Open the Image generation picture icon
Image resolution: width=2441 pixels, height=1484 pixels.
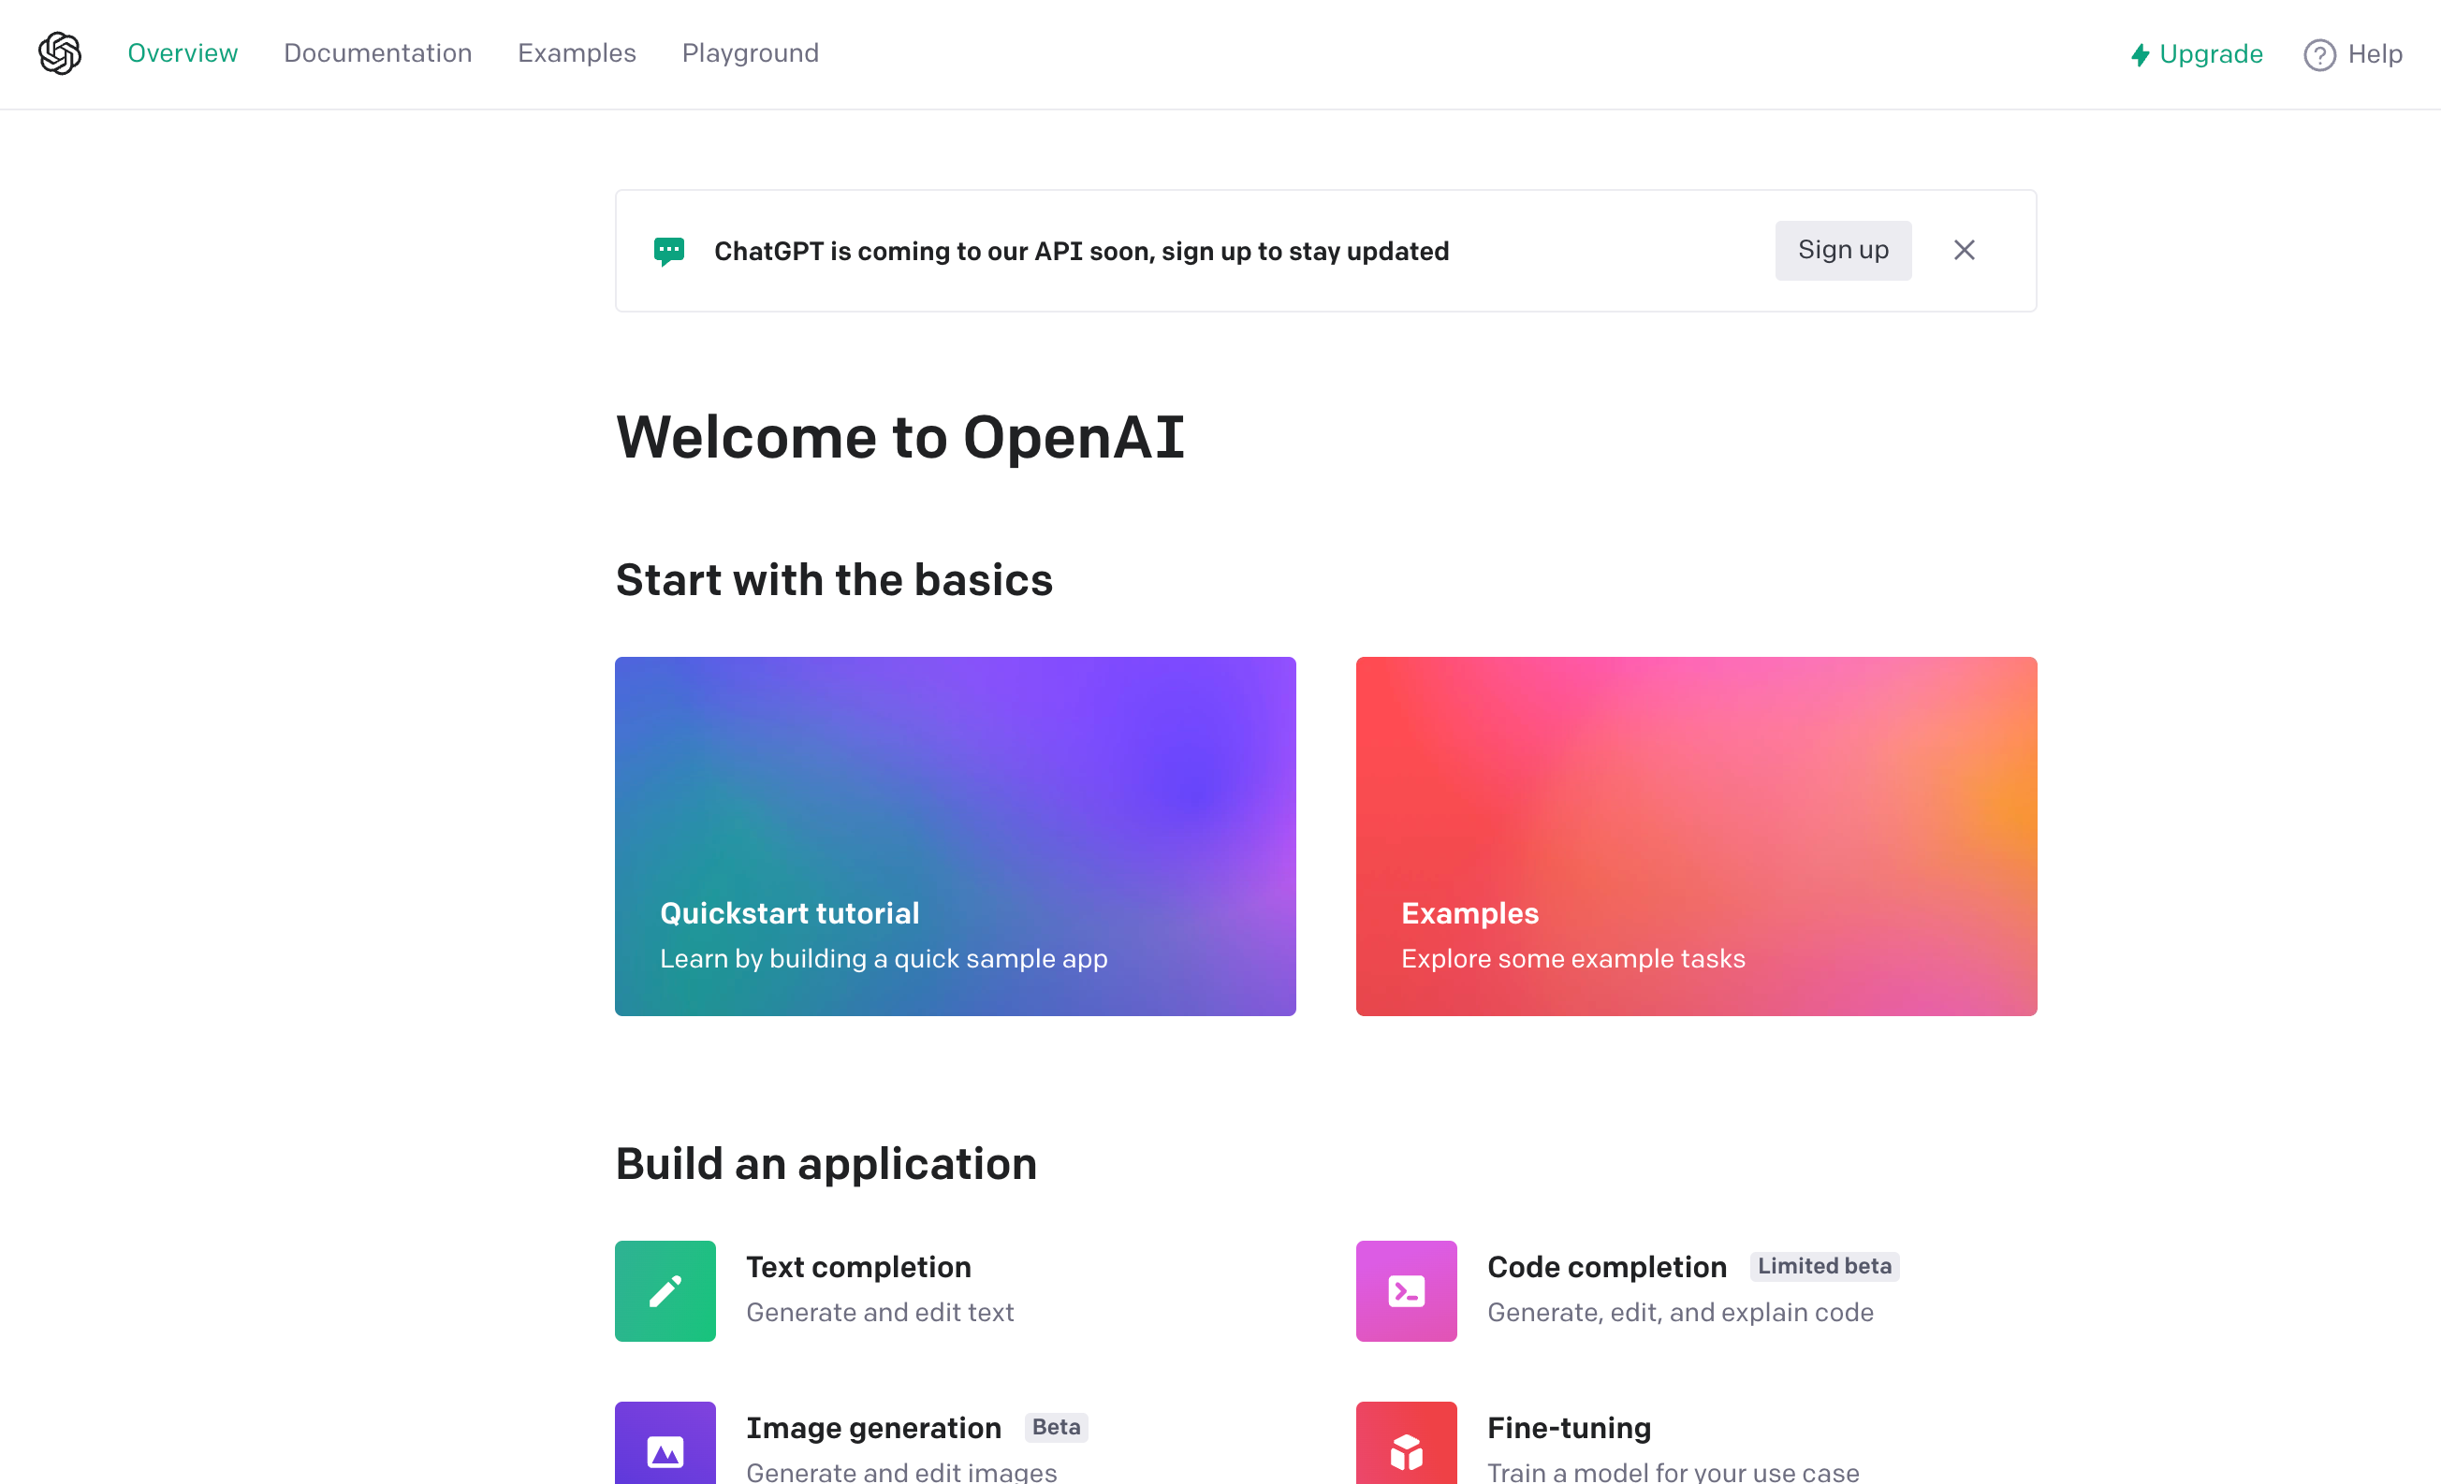pos(665,1448)
